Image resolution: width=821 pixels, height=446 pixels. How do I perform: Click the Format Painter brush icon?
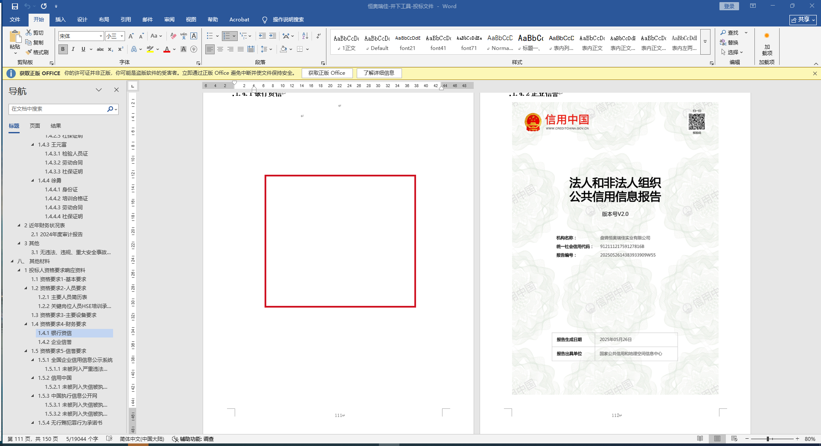pos(29,52)
